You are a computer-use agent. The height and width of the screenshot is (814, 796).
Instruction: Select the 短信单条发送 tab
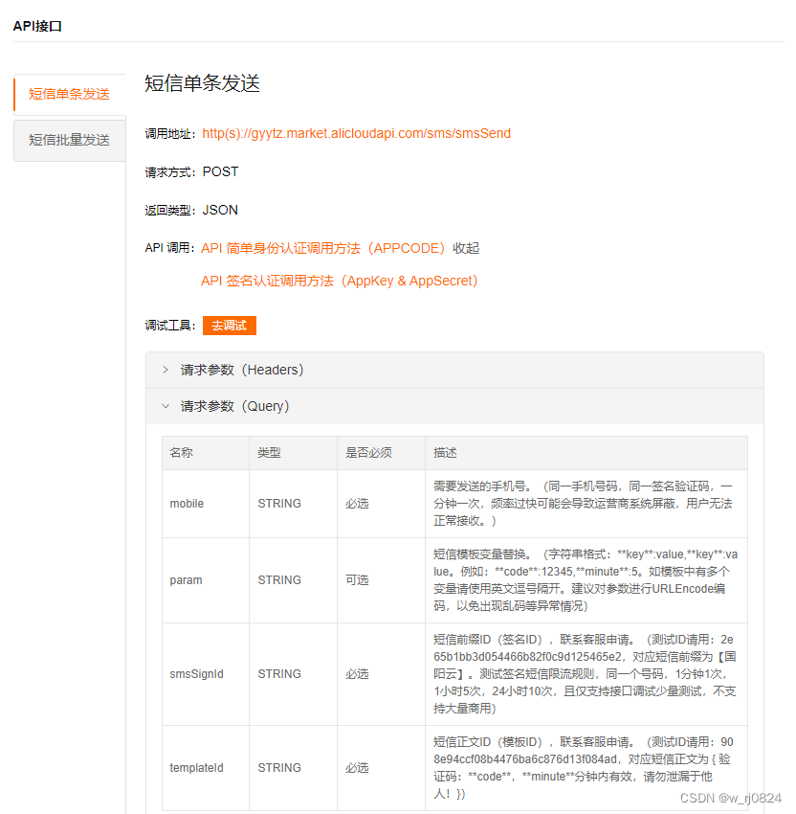point(70,95)
